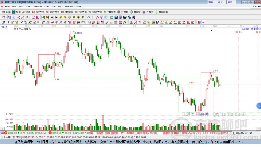Click the 论坛 forum button

click(x=222, y=2)
